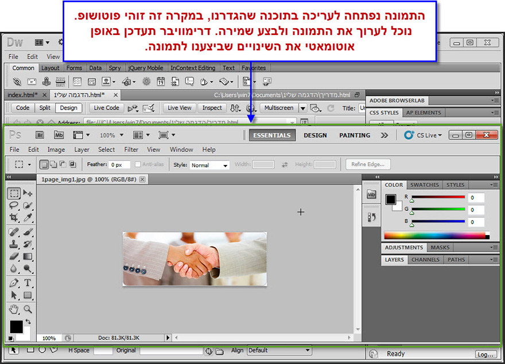The height and width of the screenshot is (364, 505).
Task: Select the Lasso tool
Action: (x=14, y=205)
